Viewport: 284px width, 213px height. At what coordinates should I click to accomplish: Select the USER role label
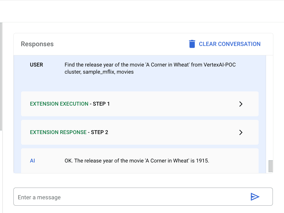click(36, 65)
